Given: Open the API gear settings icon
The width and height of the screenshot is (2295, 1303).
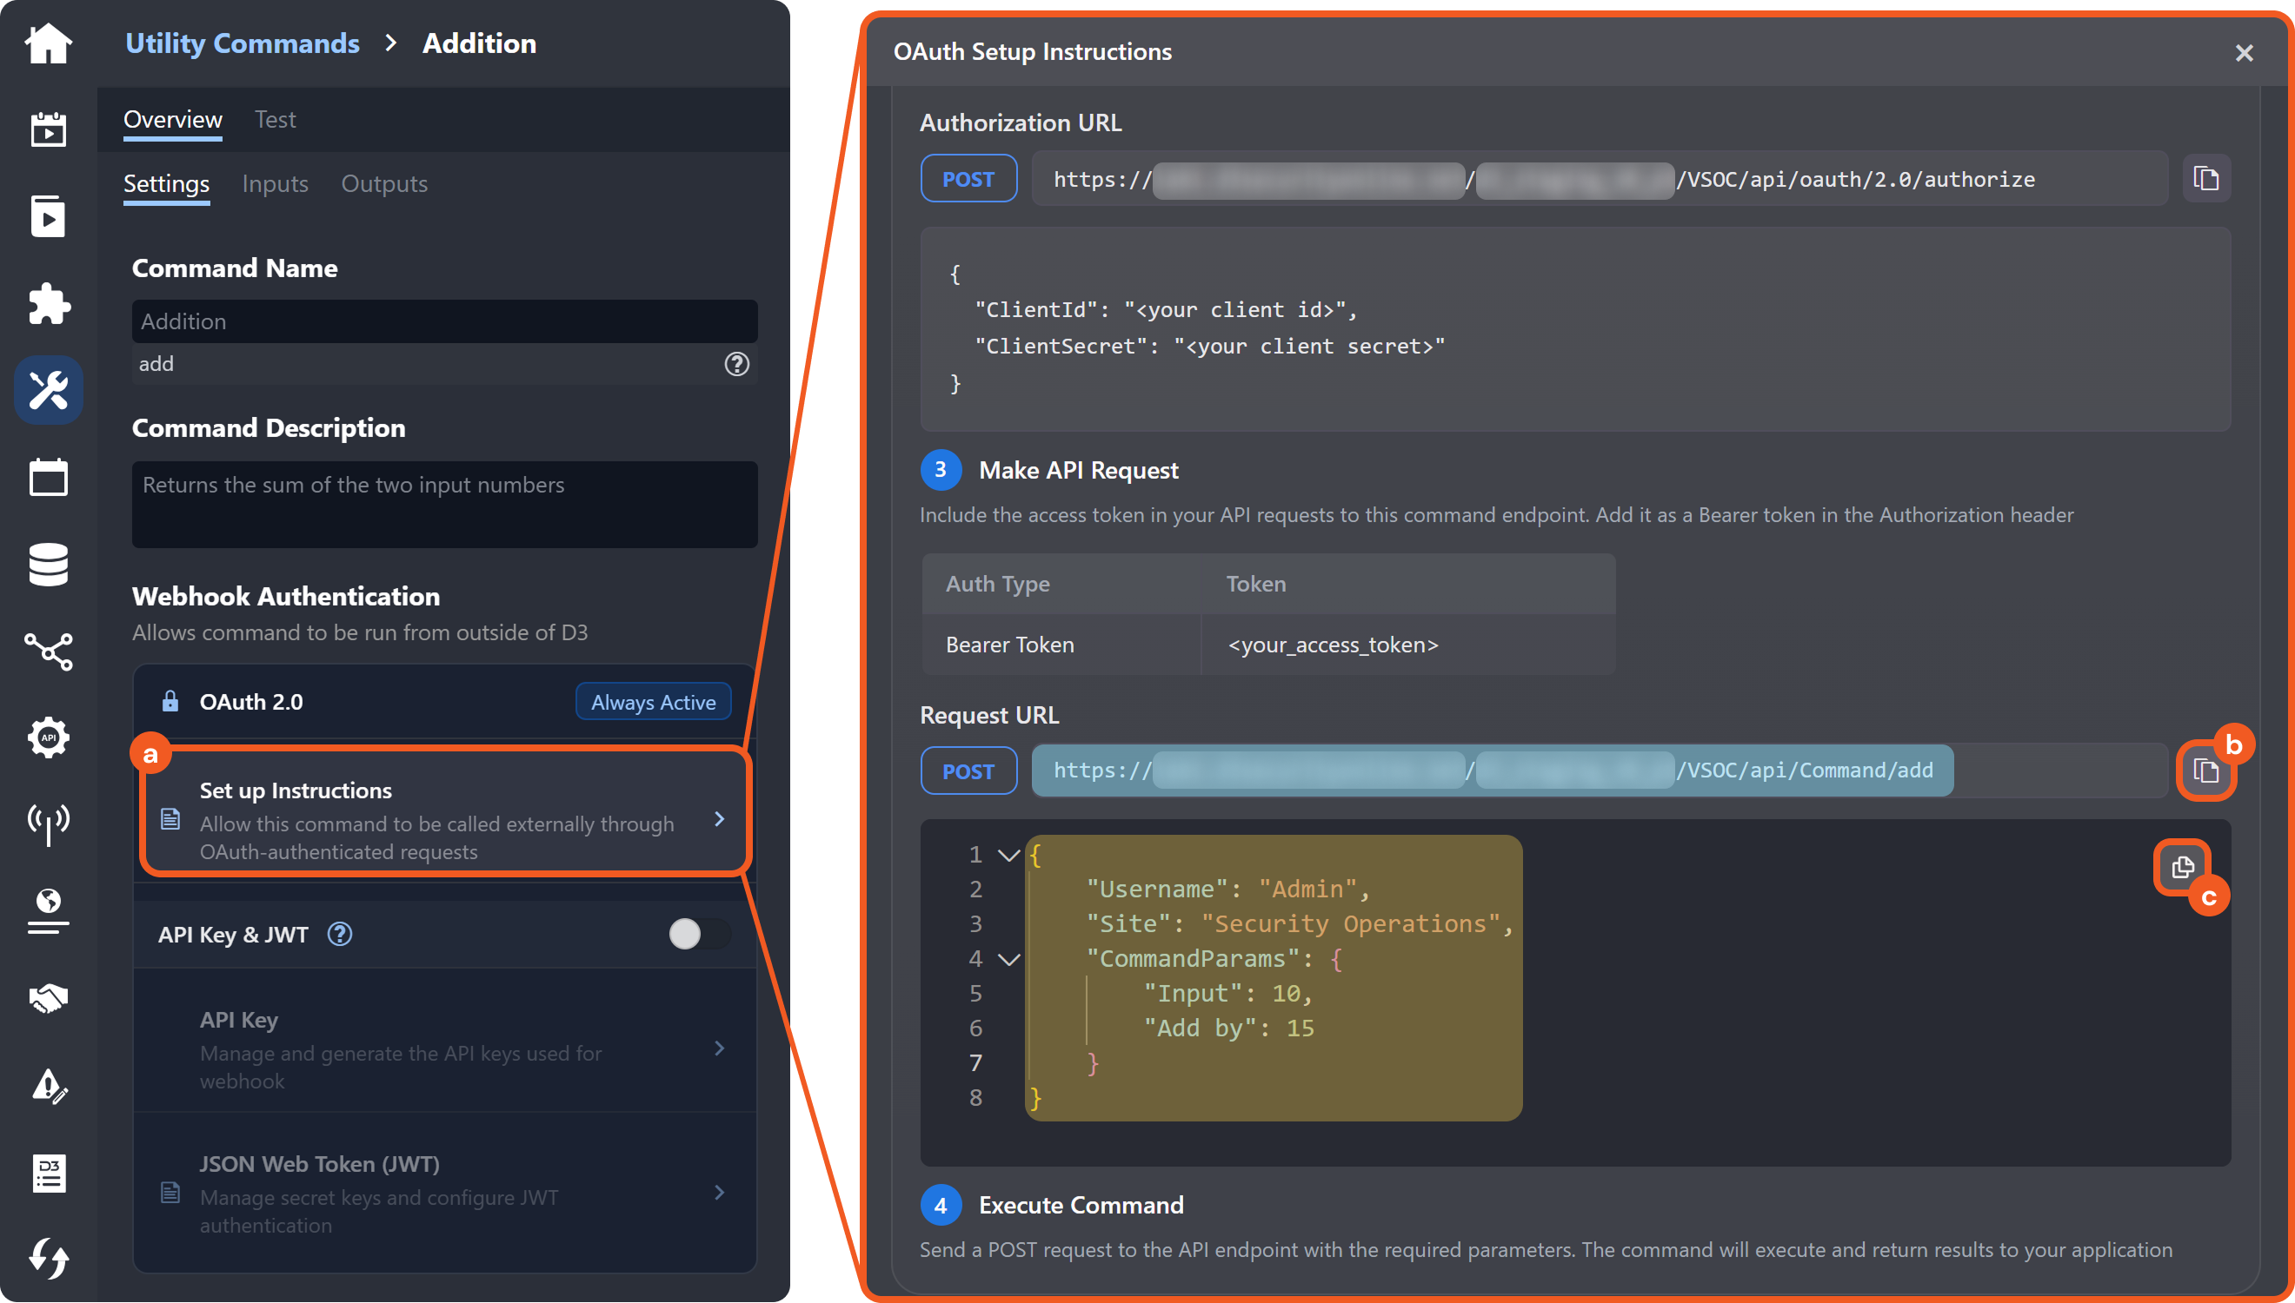Looking at the screenshot, I should (49, 737).
